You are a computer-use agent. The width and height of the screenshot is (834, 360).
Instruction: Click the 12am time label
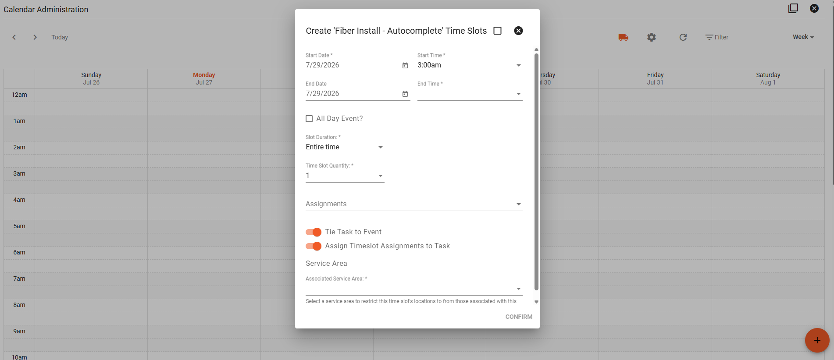(x=19, y=95)
